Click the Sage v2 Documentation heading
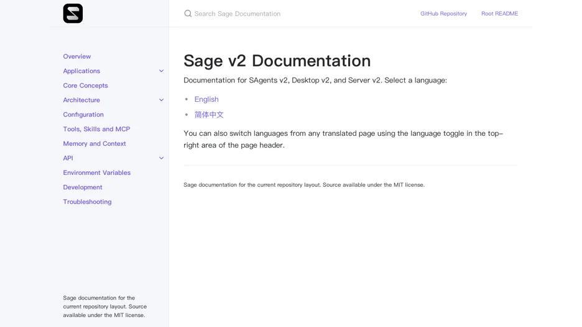The width and height of the screenshot is (582, 327). [x=277, y=61]
